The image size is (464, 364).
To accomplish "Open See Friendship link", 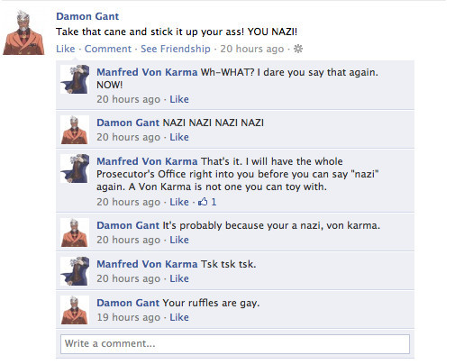I will coord(176,49).
